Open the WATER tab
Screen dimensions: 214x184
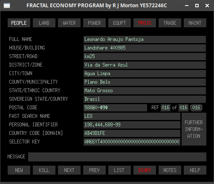69,23
